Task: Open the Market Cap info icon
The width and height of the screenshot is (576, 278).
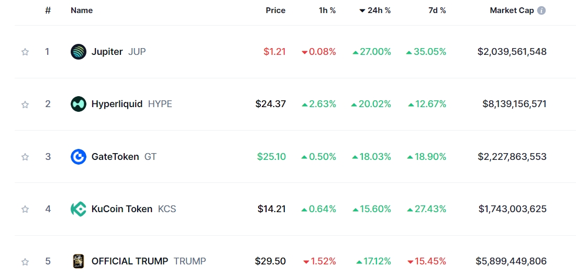Action: 541,10
